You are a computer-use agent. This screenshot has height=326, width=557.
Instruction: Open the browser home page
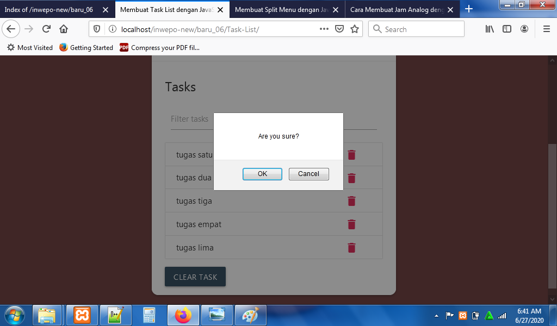(x=64, y=29)
